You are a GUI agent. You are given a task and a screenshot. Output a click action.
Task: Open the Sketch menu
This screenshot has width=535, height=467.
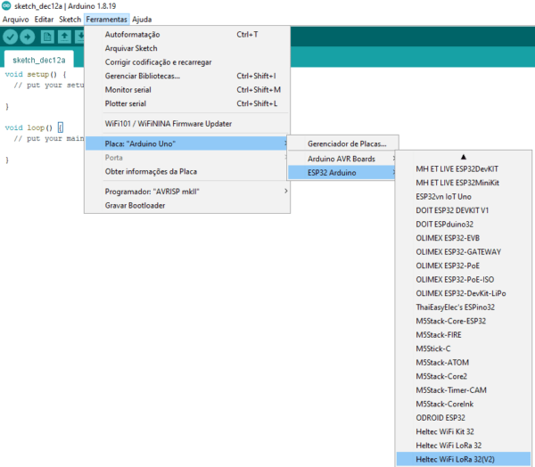[x=70, y=20]
